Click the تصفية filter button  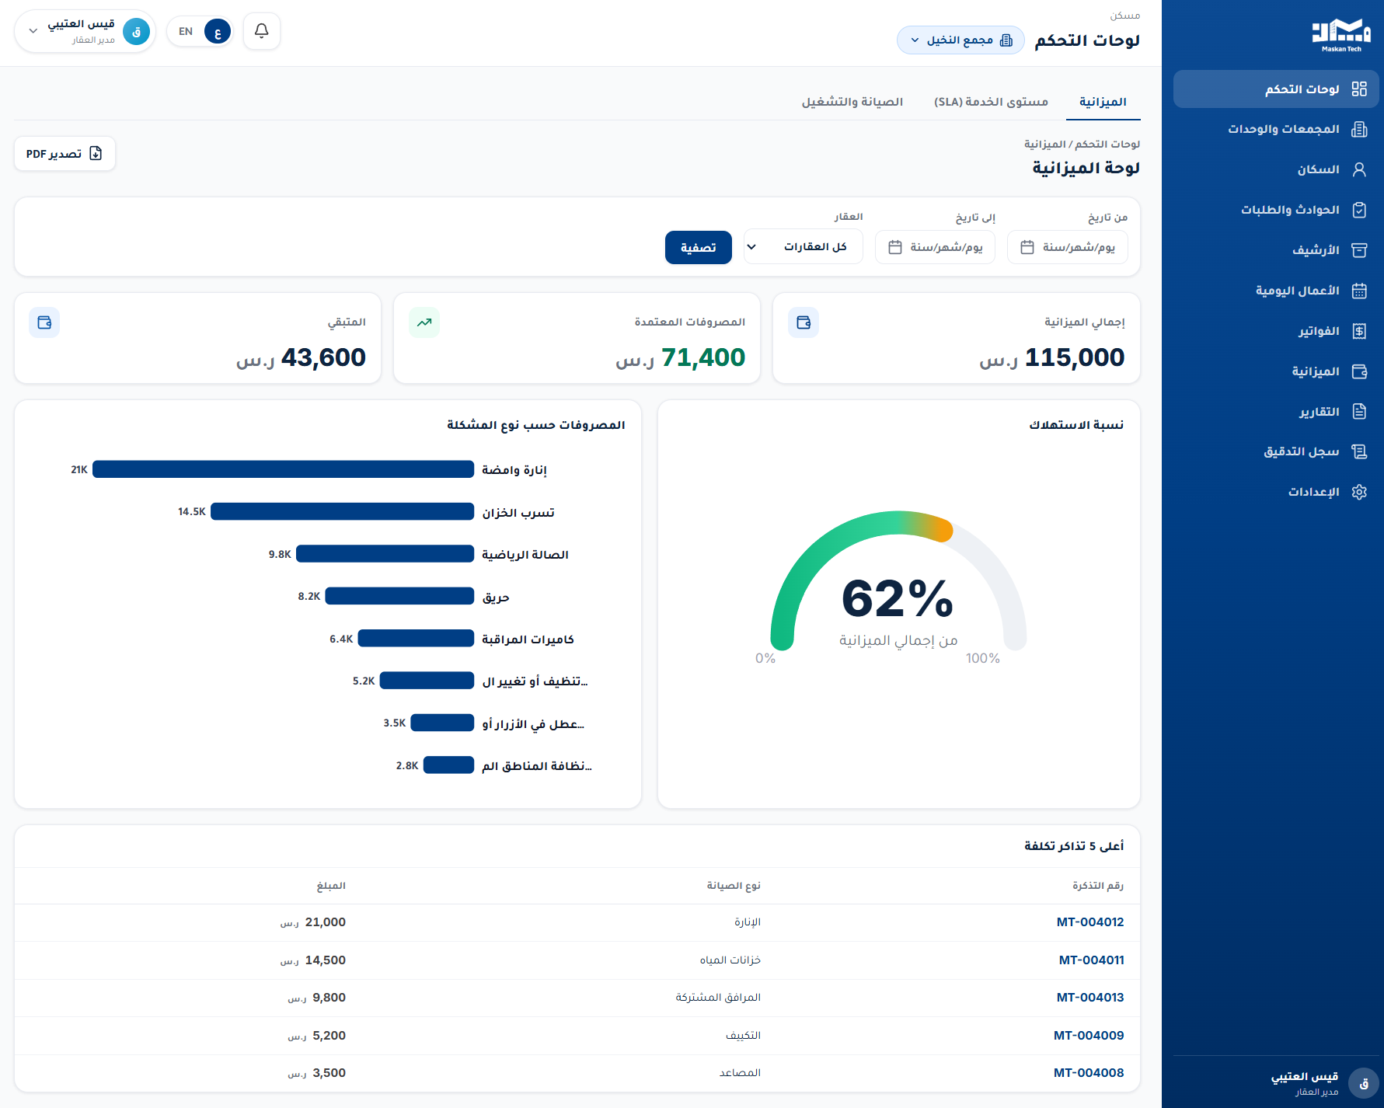(x=699, y=247)
